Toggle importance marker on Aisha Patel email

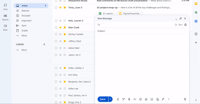point(65,48)
